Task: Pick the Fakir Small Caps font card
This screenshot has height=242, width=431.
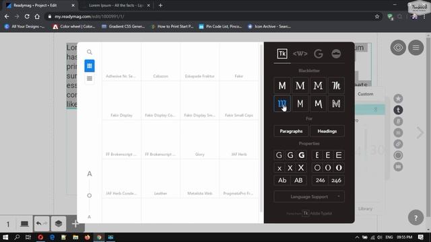Action: [x=239, y=100]
